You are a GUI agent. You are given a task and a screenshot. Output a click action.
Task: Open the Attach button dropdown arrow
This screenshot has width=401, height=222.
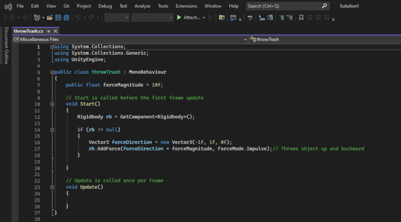click(204, 18)
